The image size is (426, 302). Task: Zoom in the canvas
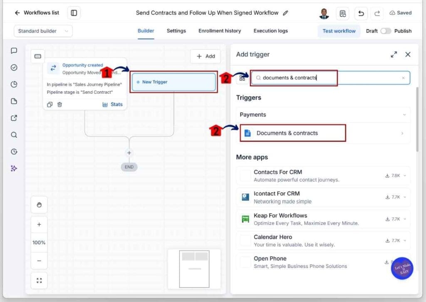[39, 225]
